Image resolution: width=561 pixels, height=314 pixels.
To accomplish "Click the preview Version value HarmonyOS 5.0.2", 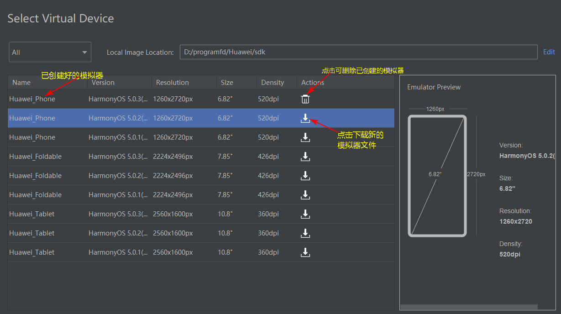I will tap(527, 156).
